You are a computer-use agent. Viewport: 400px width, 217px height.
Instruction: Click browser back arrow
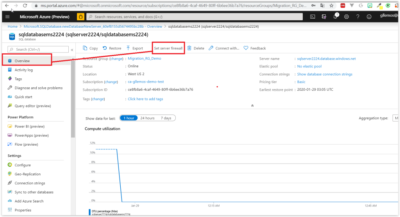pos(7,5)
